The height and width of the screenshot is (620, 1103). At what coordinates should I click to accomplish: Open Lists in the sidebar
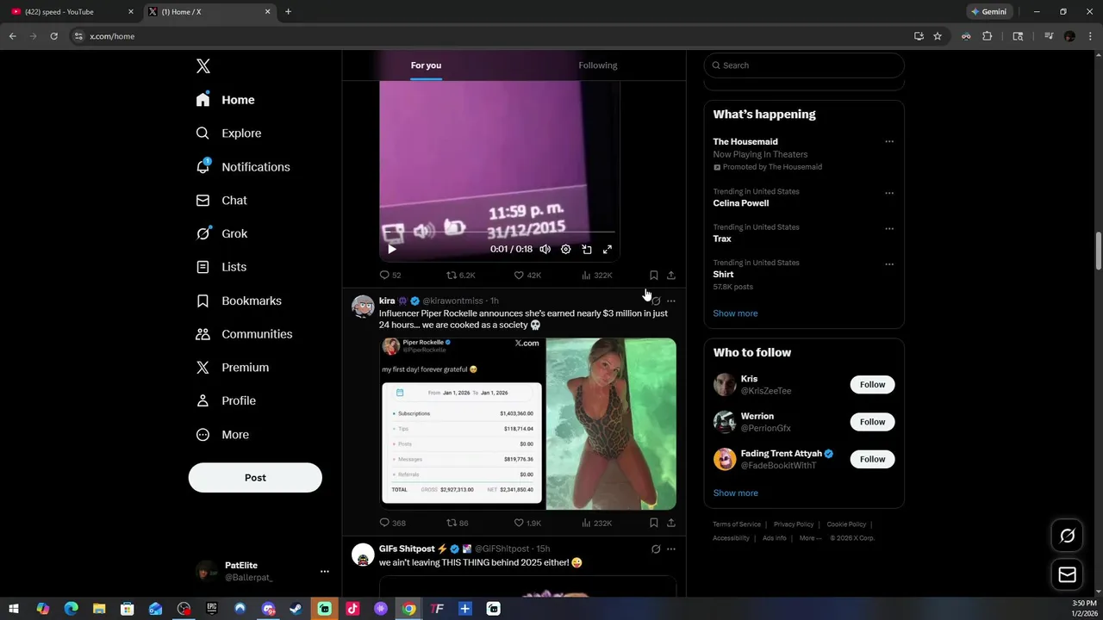coord(221,267)
